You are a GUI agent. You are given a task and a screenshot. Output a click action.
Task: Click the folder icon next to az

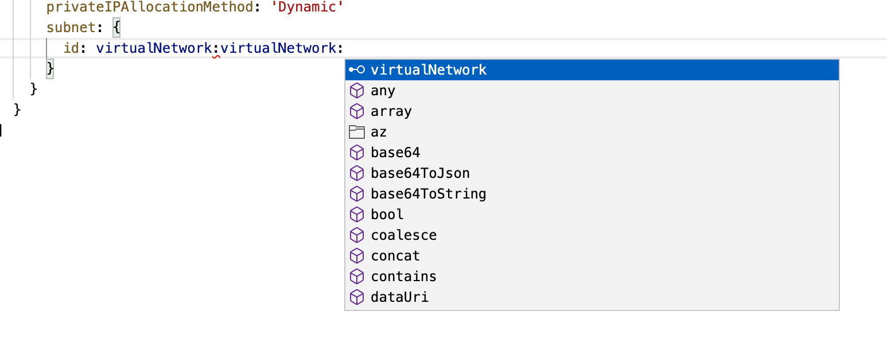pos(357,131)
